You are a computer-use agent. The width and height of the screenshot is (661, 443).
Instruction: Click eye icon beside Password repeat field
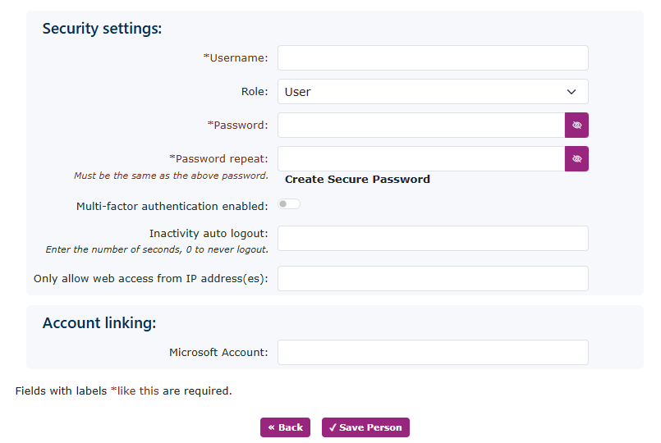576,159
